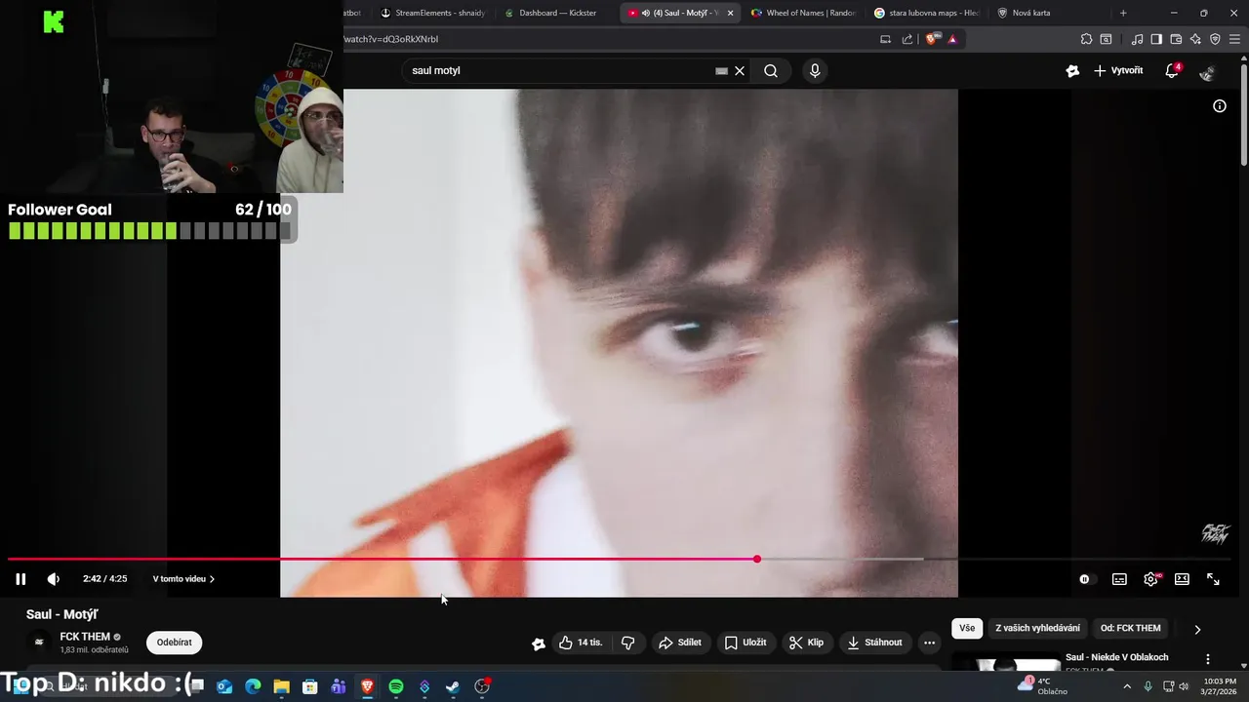Screen dimensions: 1249x702
Task: Like the video with 14 tis.
Action: pos(581,643)
